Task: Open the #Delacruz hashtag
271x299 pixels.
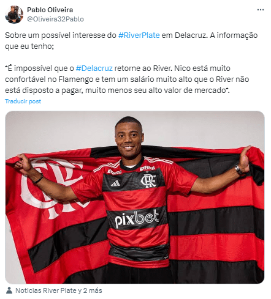Action: (94, 68)
